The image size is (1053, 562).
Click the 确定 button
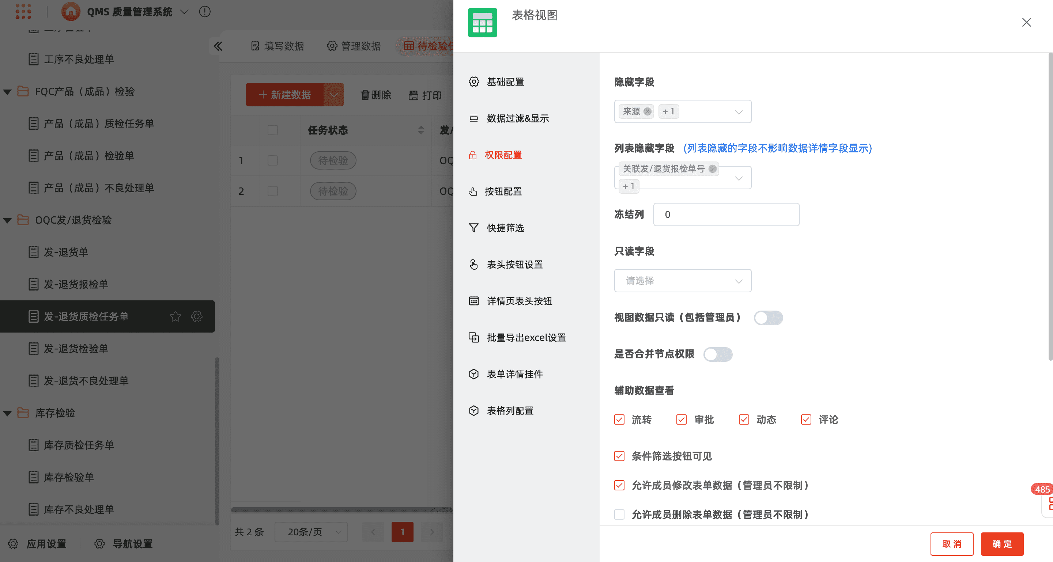point(1001,544)
